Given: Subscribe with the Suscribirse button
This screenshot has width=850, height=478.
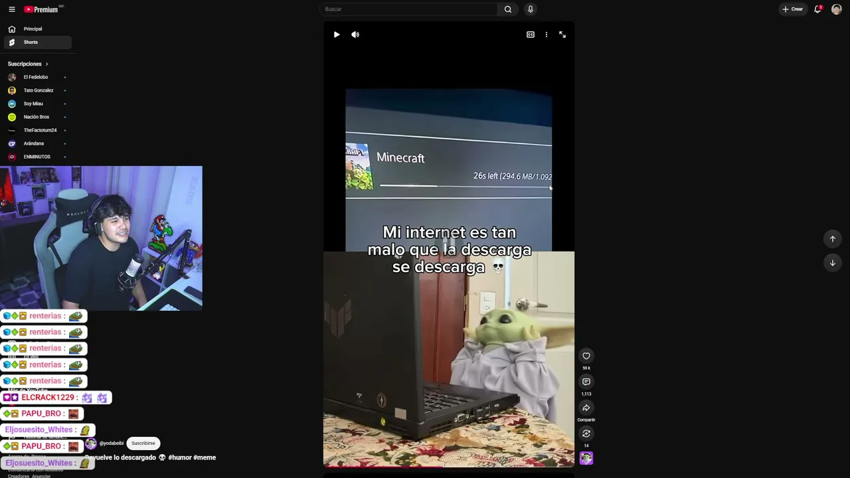Looking at the screenshot, I should coord(143,443).
